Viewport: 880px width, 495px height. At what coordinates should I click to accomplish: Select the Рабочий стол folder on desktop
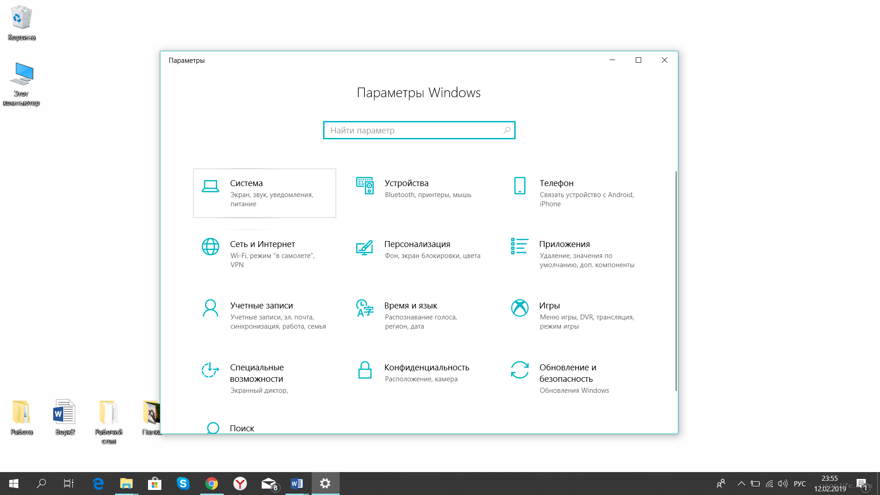(109, 422)
